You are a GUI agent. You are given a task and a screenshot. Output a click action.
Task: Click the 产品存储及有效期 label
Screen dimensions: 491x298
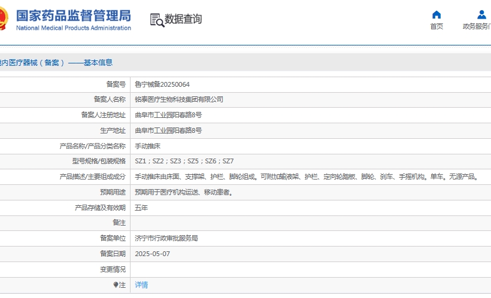(100, 208)
